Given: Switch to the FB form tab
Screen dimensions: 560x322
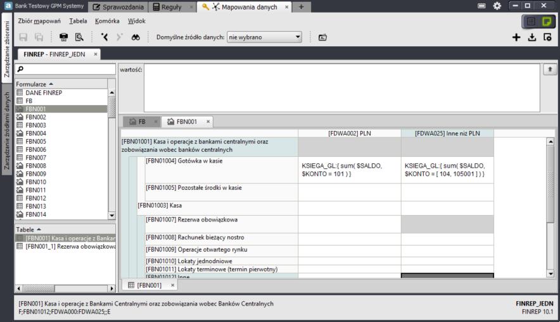Looking at the screenshot, I should point(141,121).
